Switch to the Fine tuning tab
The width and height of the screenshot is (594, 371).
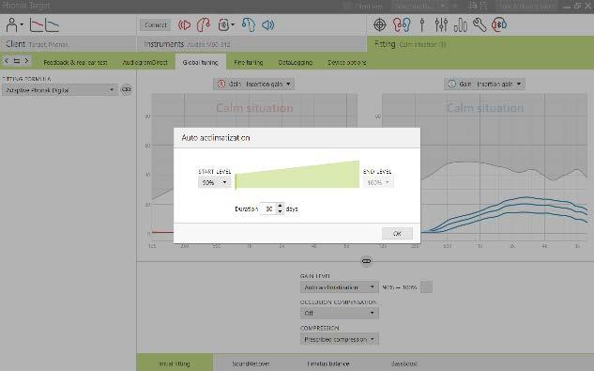coord(248,62)
